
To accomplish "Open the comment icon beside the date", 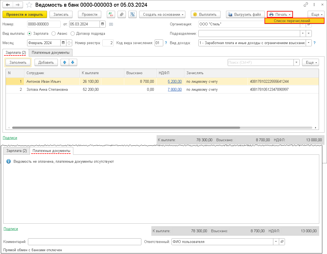I will coord(111,24).
